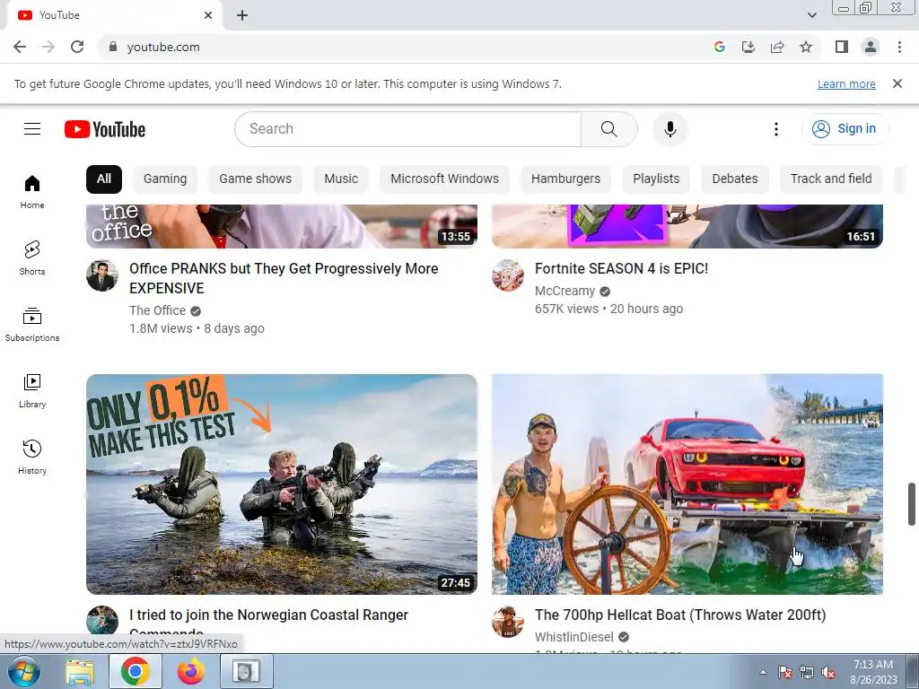Toggle Chrome side panel
Viewport: 919px width, 689px height.
pos(842,47)
